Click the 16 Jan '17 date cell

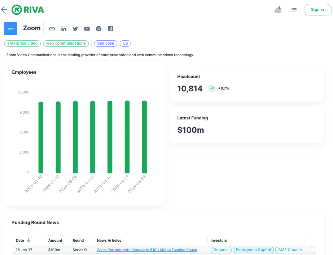pos(24,250)
